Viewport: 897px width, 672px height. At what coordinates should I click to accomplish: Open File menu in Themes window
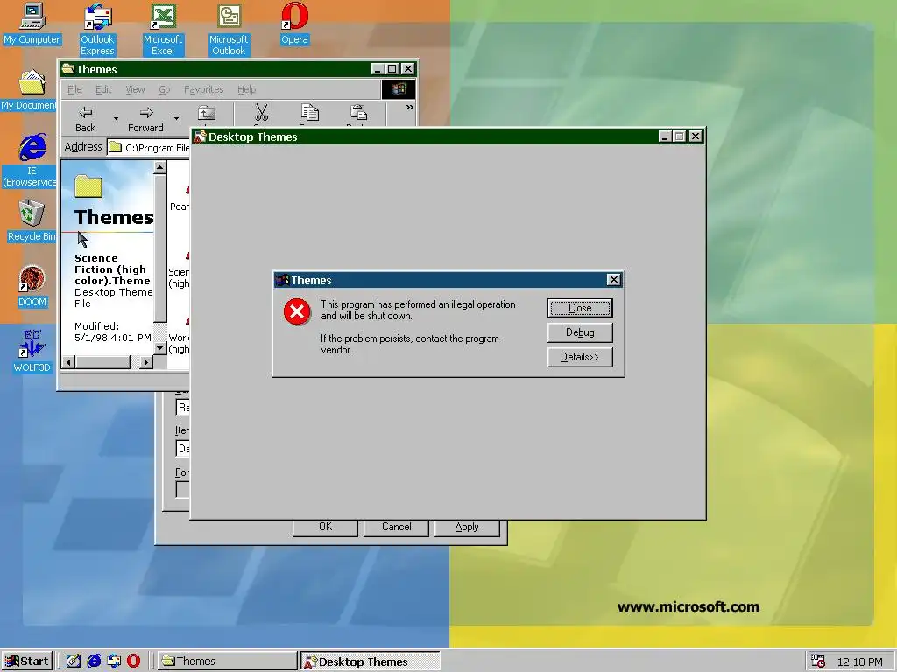coord(74,89)
